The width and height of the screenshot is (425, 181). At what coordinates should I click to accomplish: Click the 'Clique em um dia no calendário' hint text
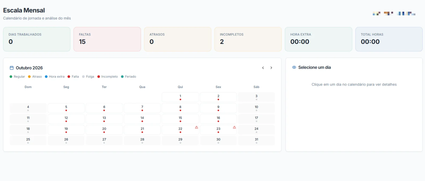(x=354, y=85)
